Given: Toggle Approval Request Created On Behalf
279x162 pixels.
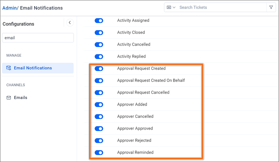Looking at the screenshot, I should [99, 81].
